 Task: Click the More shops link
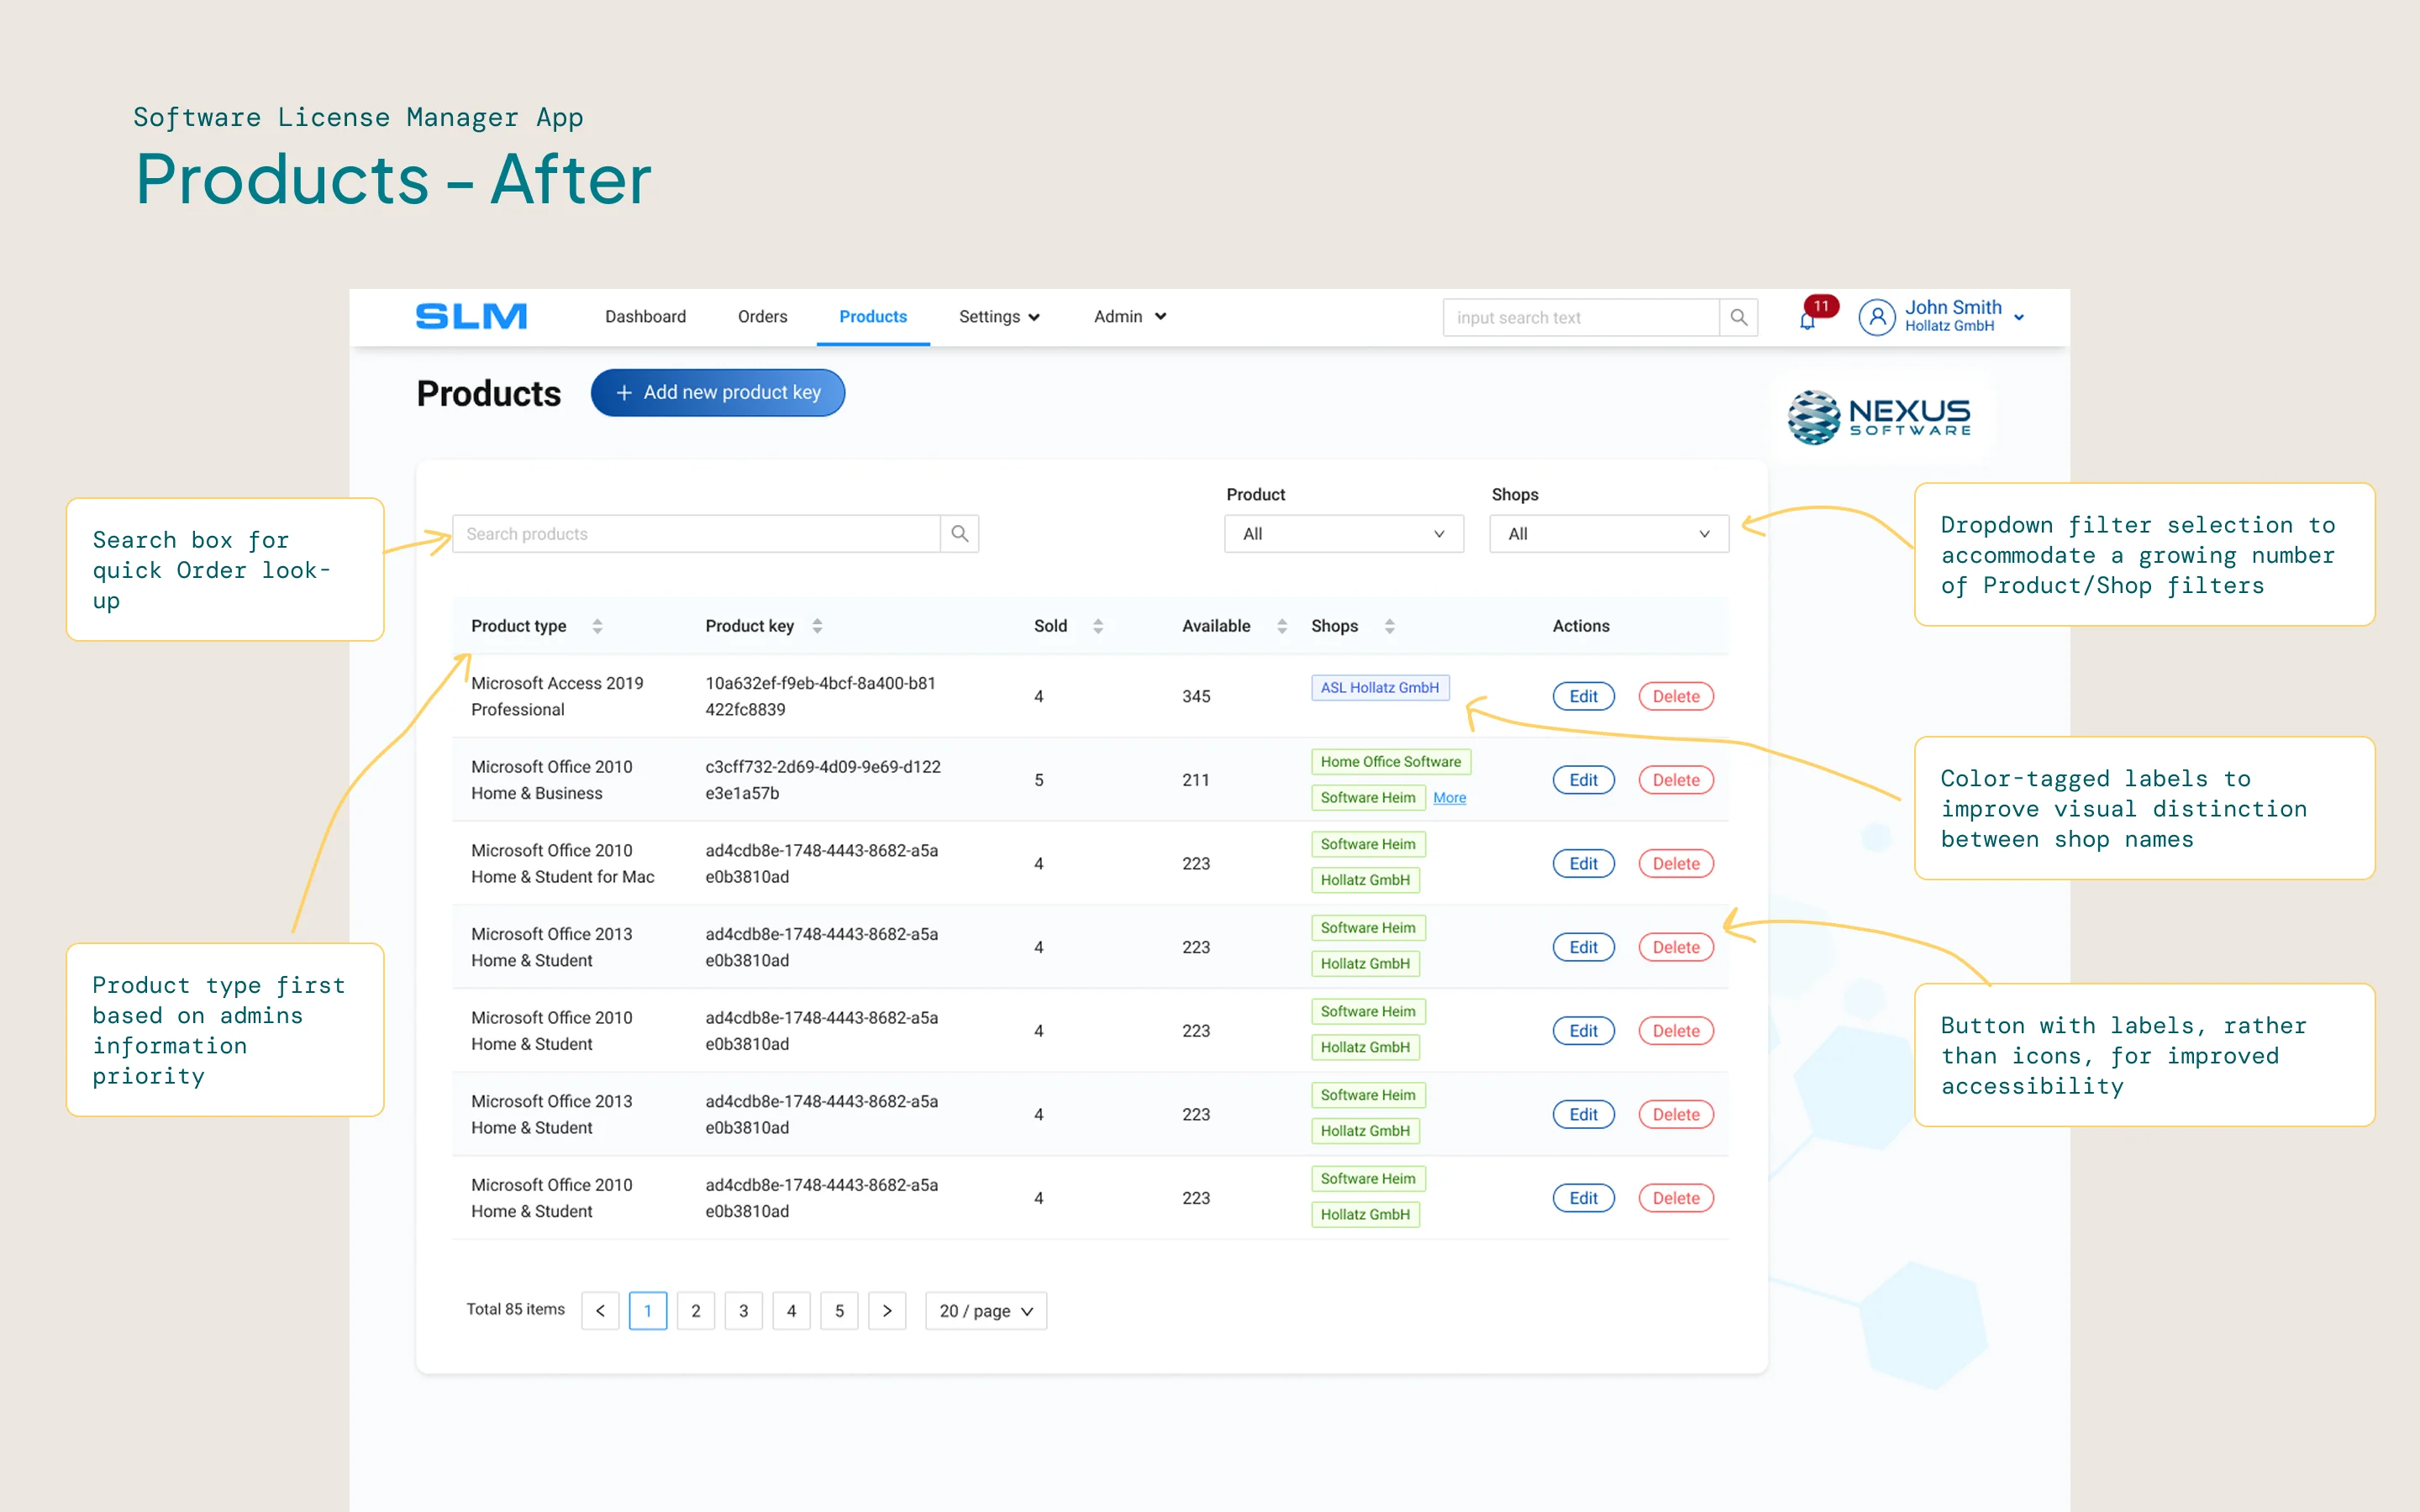click(1449, 798)
